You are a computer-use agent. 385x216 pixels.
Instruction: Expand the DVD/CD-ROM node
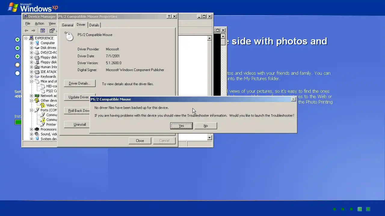[x=31, y=52]
